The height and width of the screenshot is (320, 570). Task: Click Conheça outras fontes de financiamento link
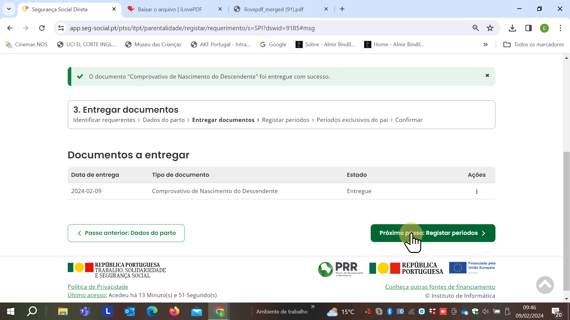click(x=440, y=287)
